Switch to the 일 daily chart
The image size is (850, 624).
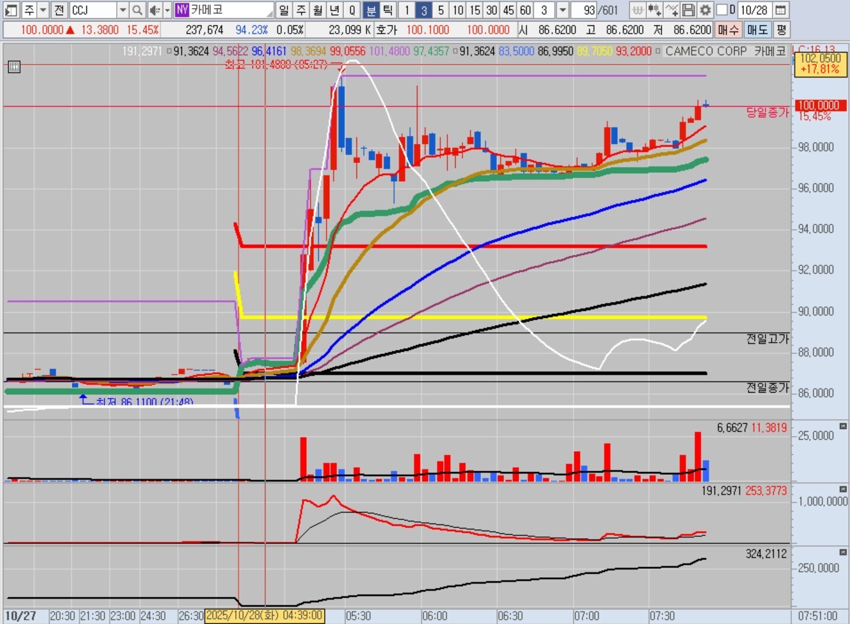point(284,10)
